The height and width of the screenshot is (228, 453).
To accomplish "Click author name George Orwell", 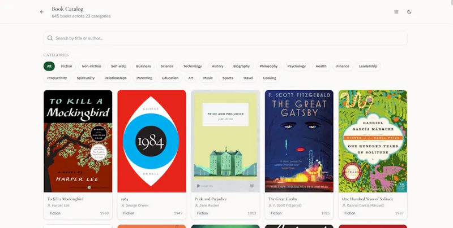I will click(x=137, y=205).
